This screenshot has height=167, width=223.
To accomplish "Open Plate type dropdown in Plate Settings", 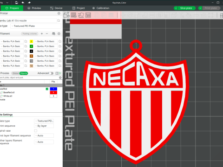I will [x=44, y=121].
